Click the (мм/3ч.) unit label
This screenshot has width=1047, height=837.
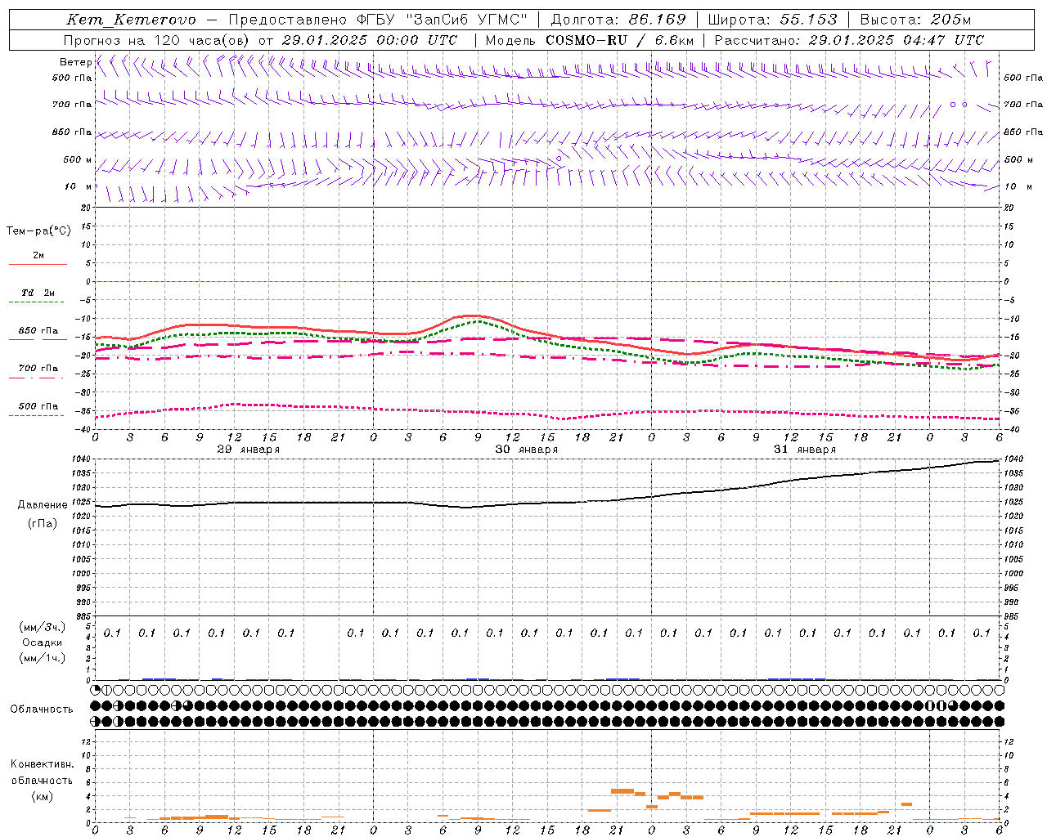pyautogui.click(x=43, y=627)
